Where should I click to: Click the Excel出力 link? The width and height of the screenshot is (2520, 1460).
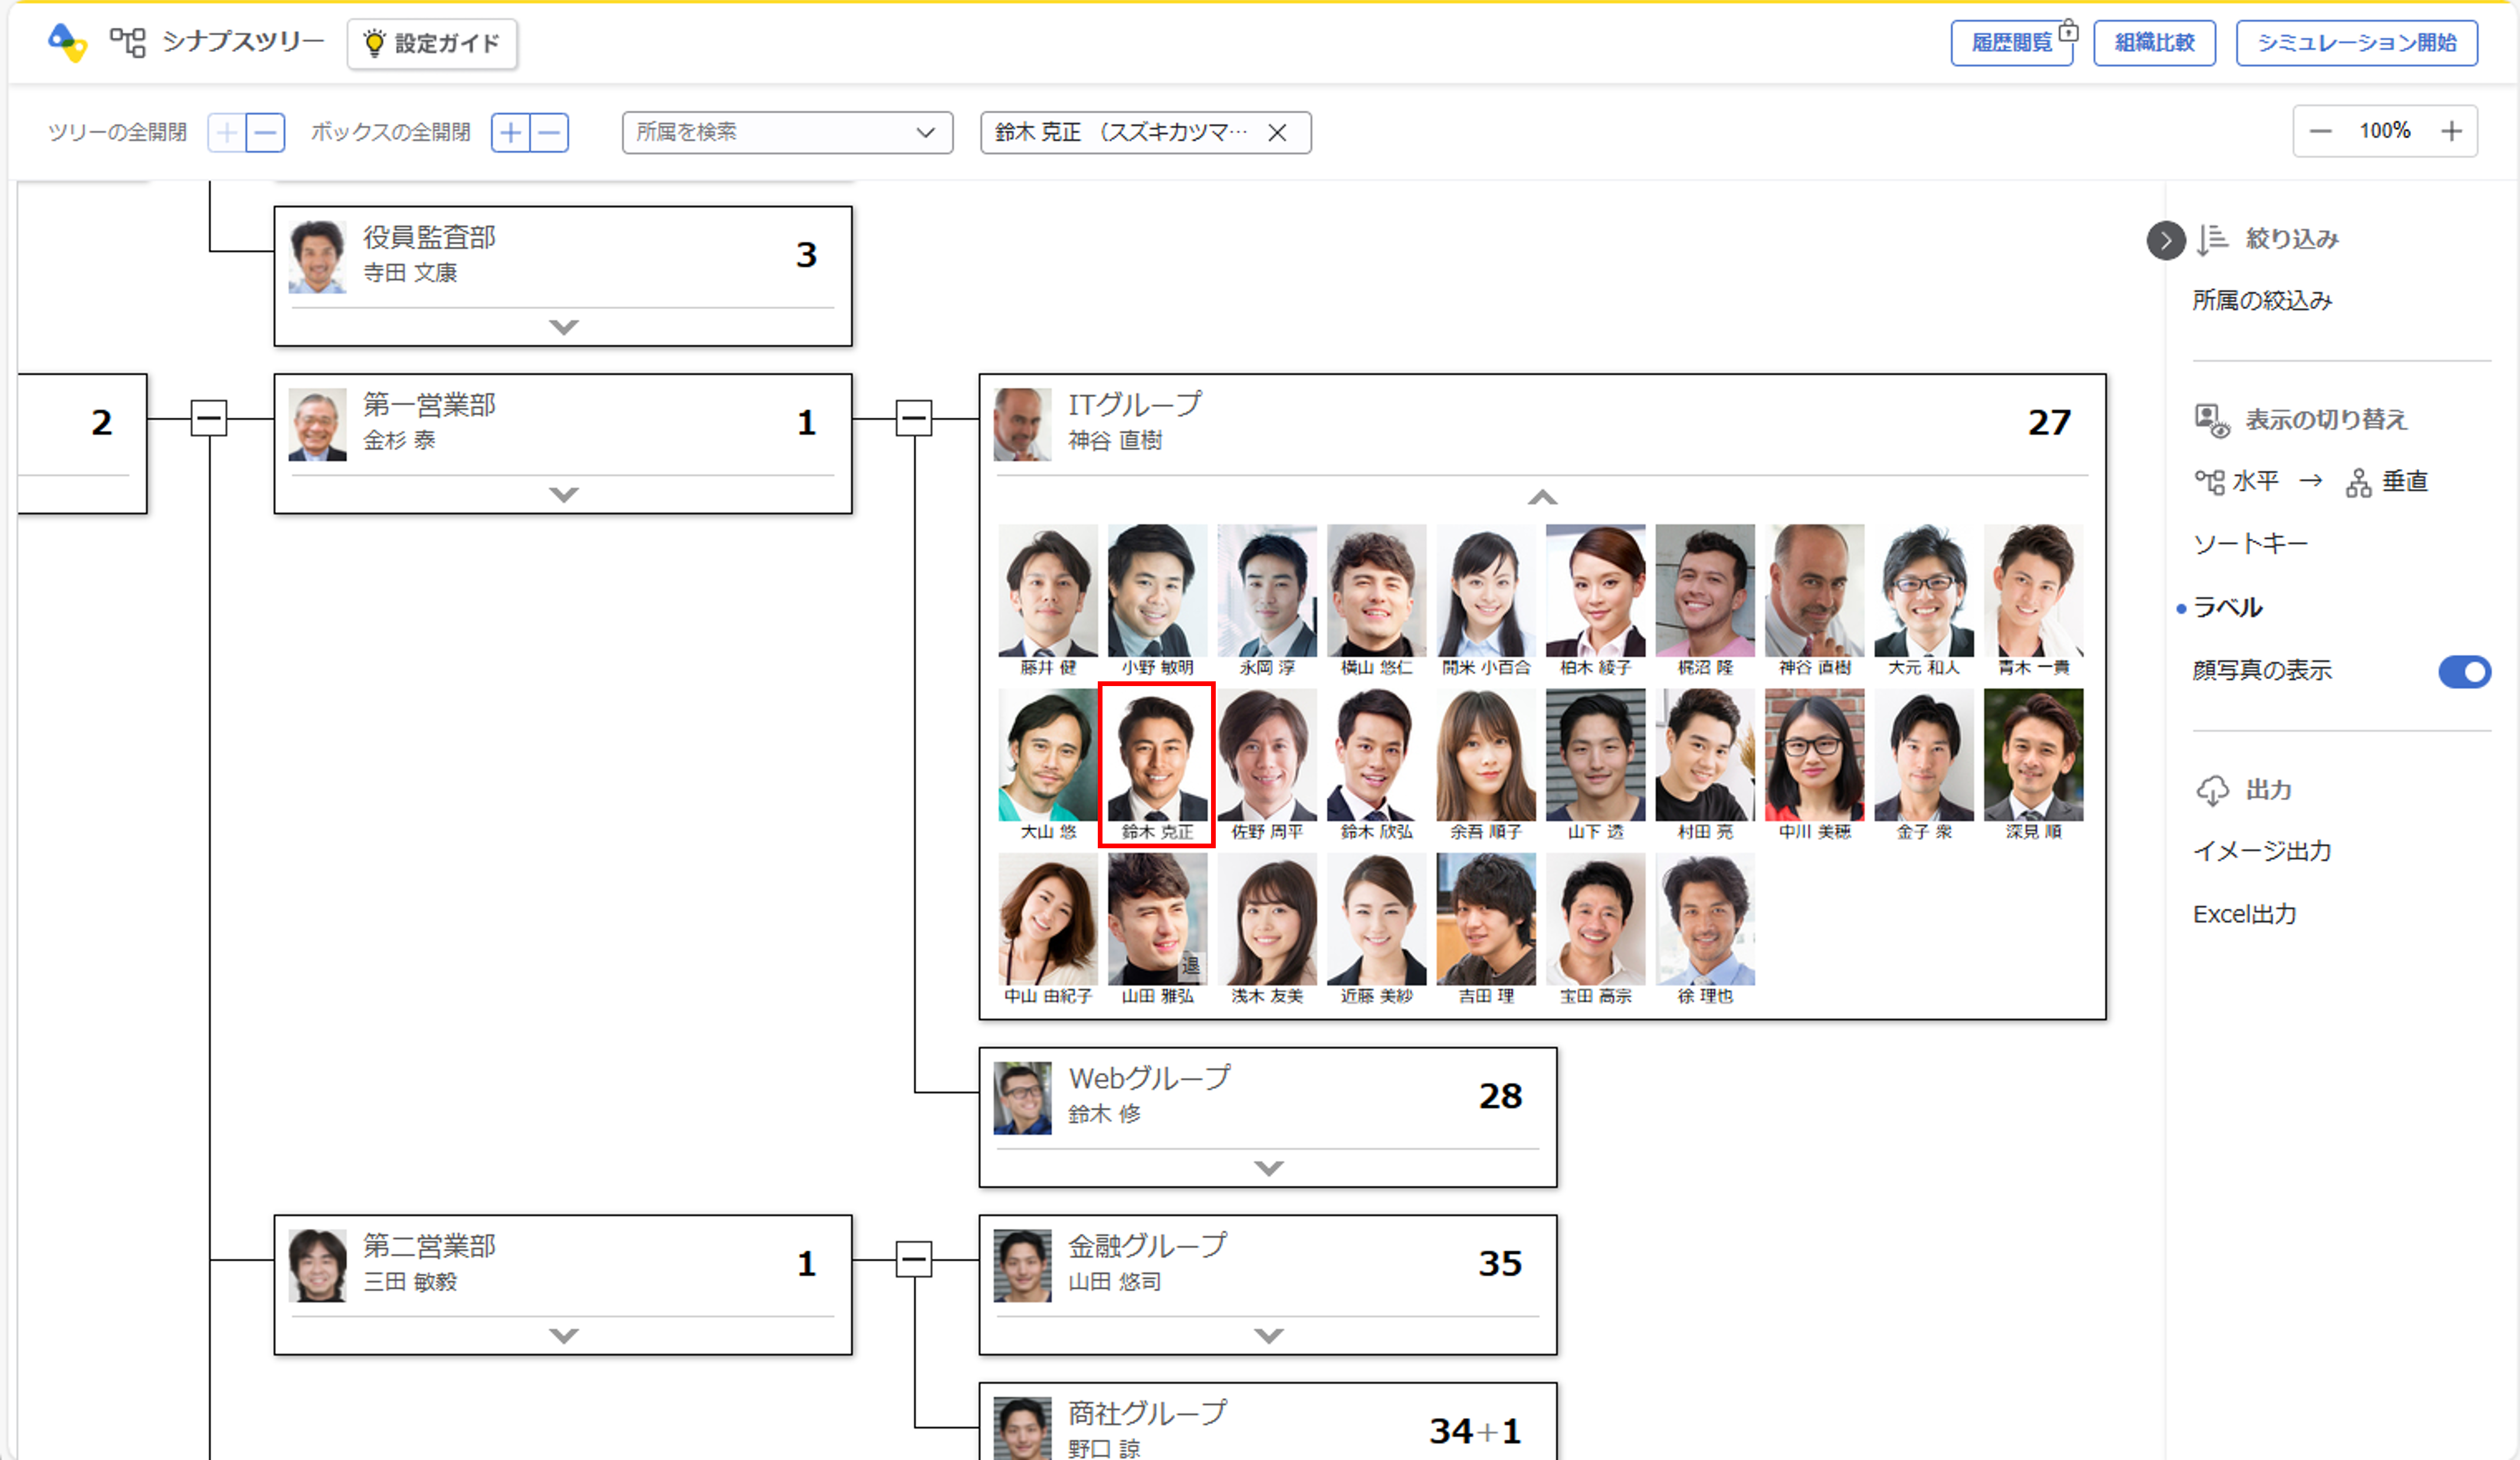(x=2244, y=914)
